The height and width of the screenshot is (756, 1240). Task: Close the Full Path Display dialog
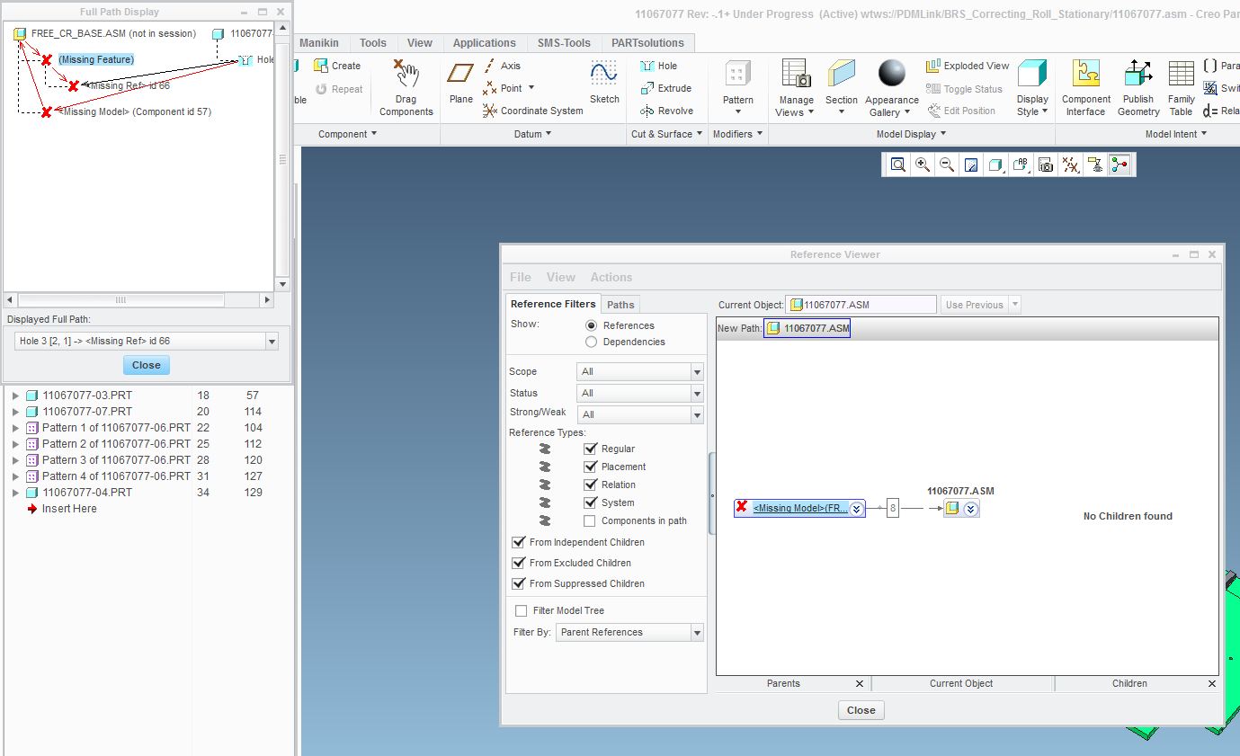click(147, 365)
